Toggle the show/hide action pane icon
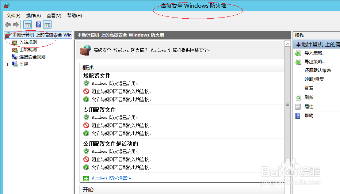This screenshot has height=194, width=340. point(47,25)
